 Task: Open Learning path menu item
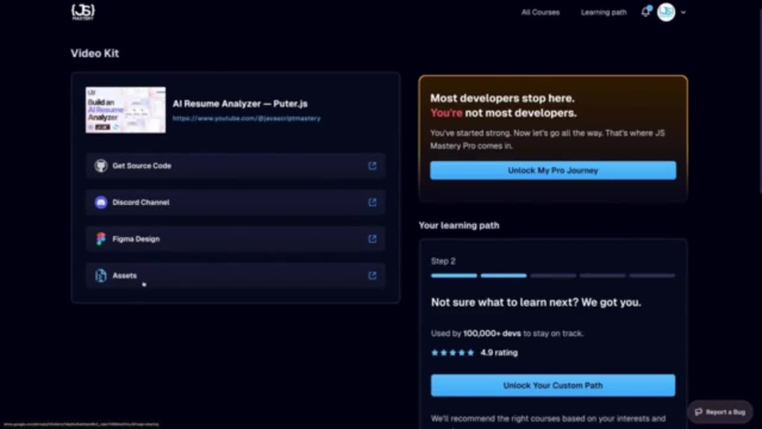click(604, 12)
